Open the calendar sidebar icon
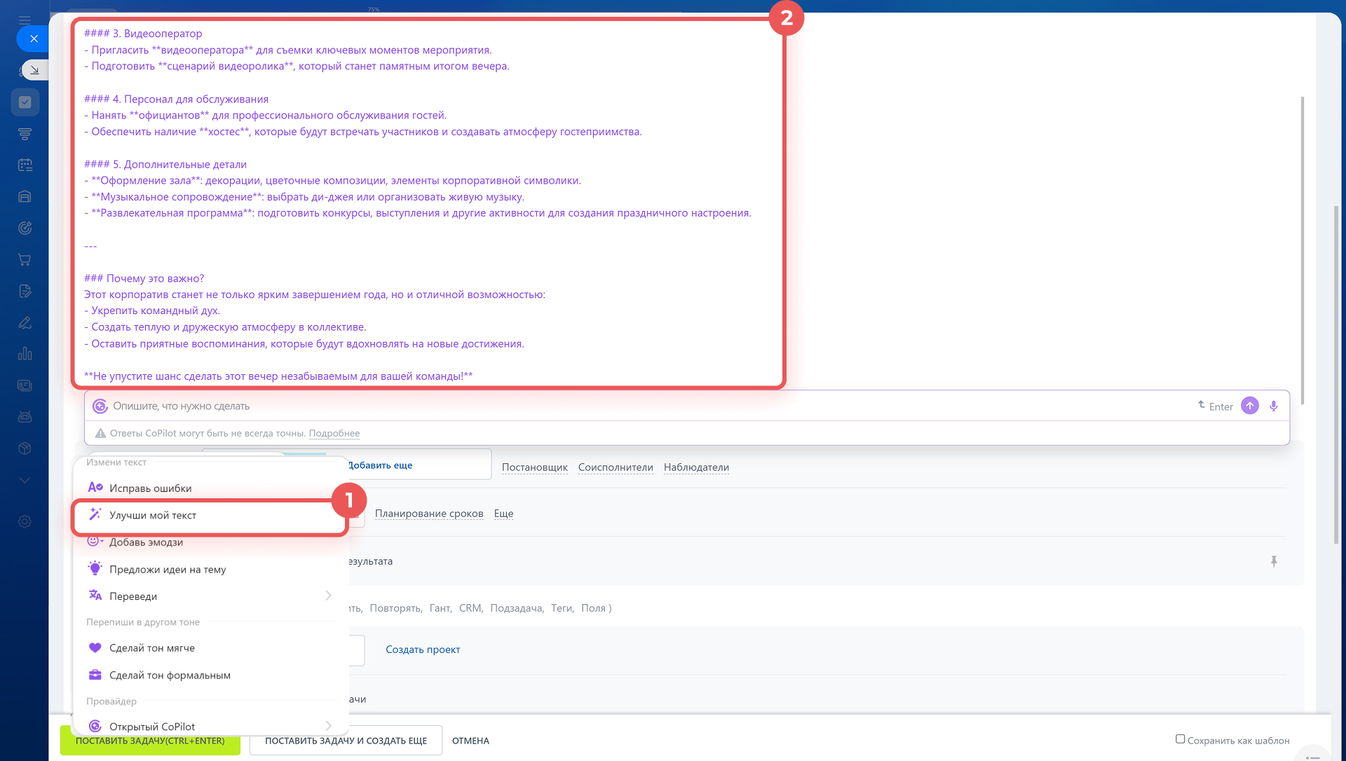This screenshot has width=1346, height=761. click(x=25, y=165)
